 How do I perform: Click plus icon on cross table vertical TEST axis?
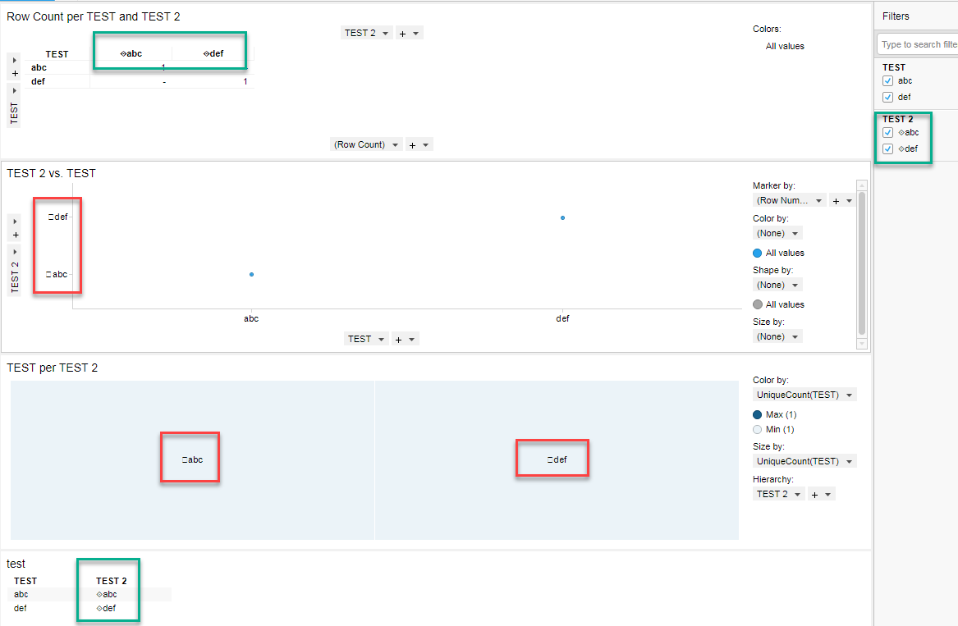[15, 73]
